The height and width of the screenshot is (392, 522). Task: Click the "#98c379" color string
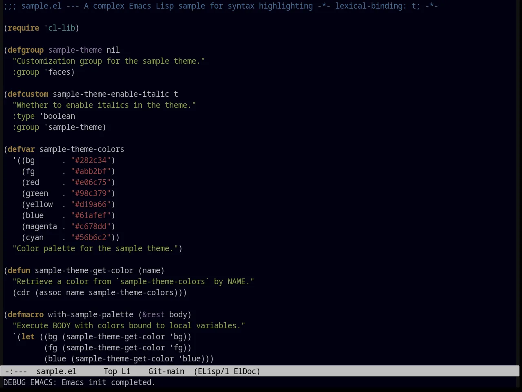pyautogui.click(x=91, y=193)
